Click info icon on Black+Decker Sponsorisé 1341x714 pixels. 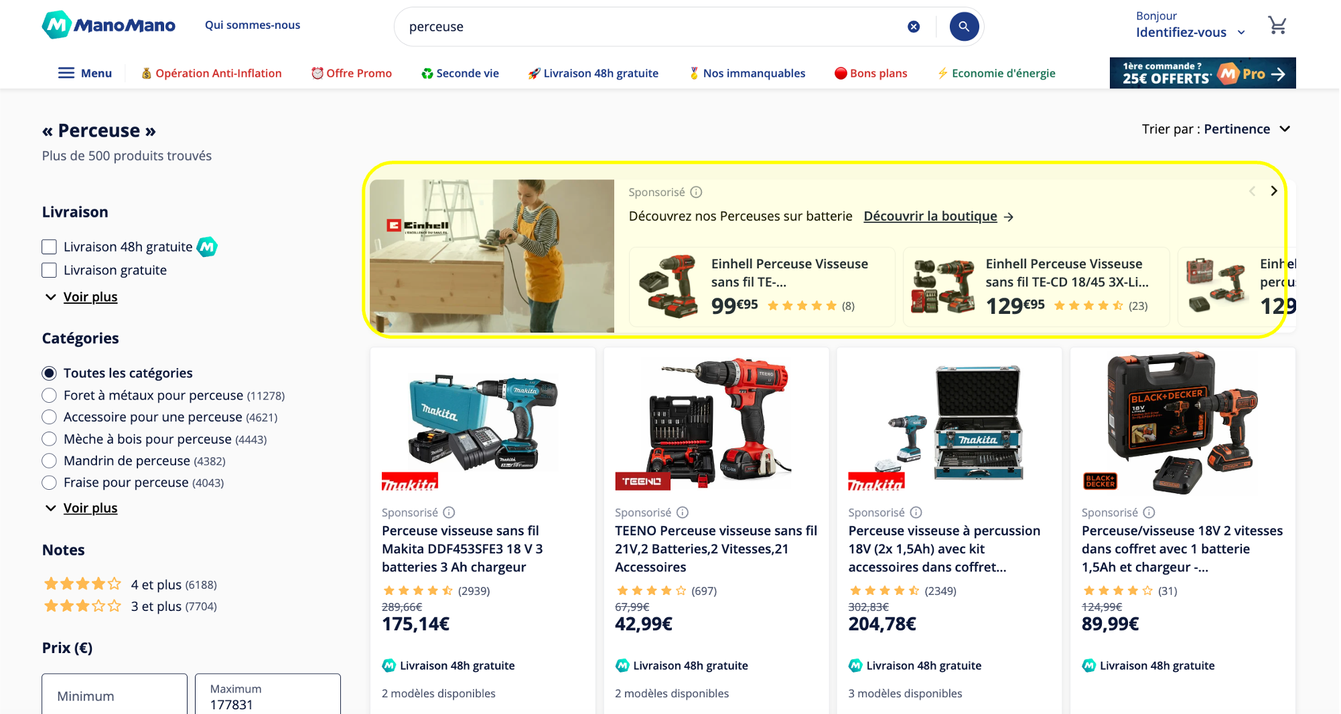(x=1149, y=513)
